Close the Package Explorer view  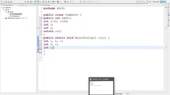pos(15,5)
